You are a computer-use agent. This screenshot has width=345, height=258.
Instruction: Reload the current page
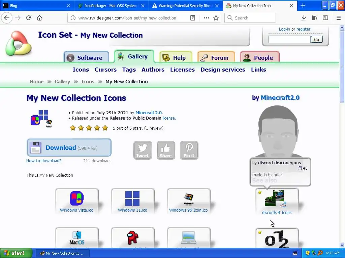29,18
